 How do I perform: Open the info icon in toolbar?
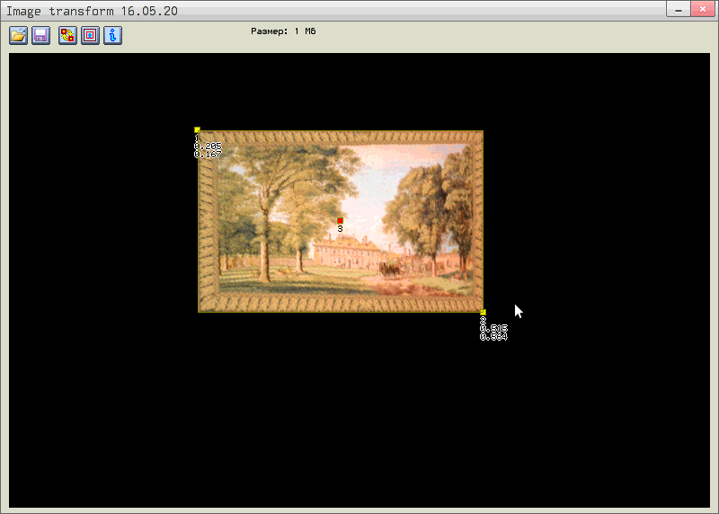click(x=111, y=35)
